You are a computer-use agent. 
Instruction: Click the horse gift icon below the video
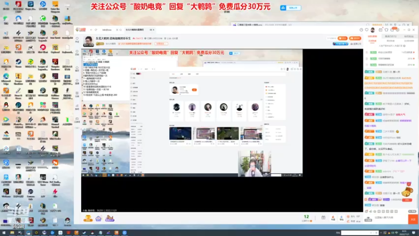(x=109, y=218)
